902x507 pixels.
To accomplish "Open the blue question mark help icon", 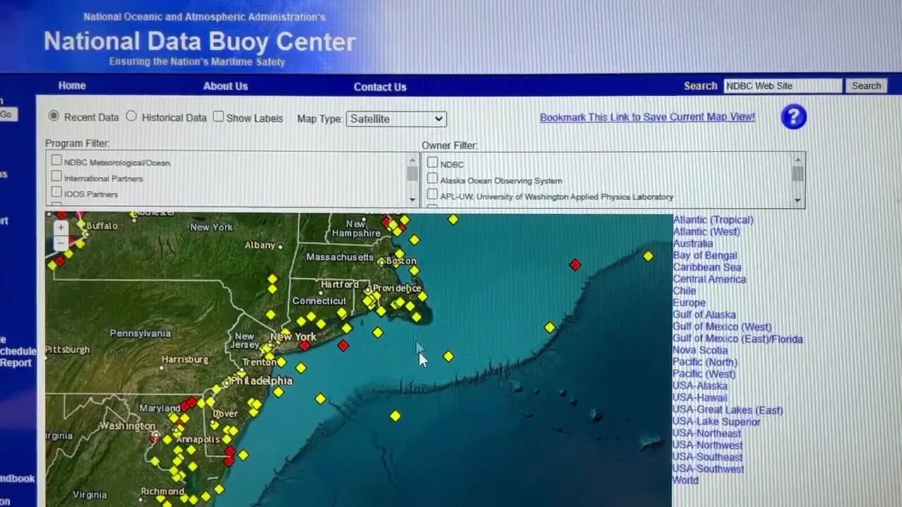I will [x=793, y=116].
